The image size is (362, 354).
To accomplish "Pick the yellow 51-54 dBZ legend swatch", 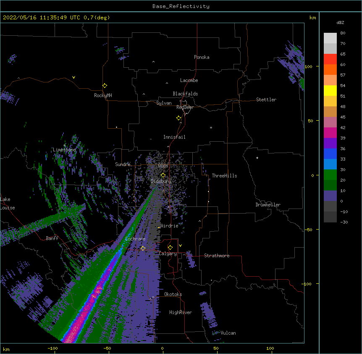I will 330,90.
